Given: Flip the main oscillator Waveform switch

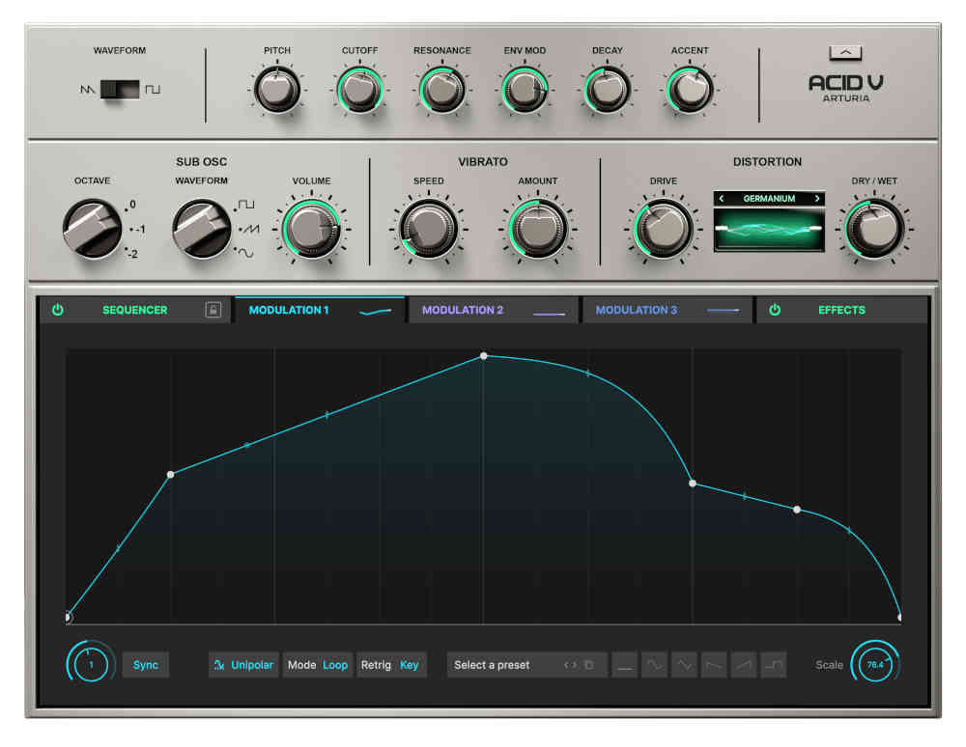Looking at the screenshot, I should tap(120, 90).
